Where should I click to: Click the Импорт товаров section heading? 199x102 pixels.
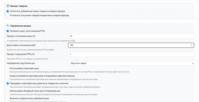[x=19, y=6]
